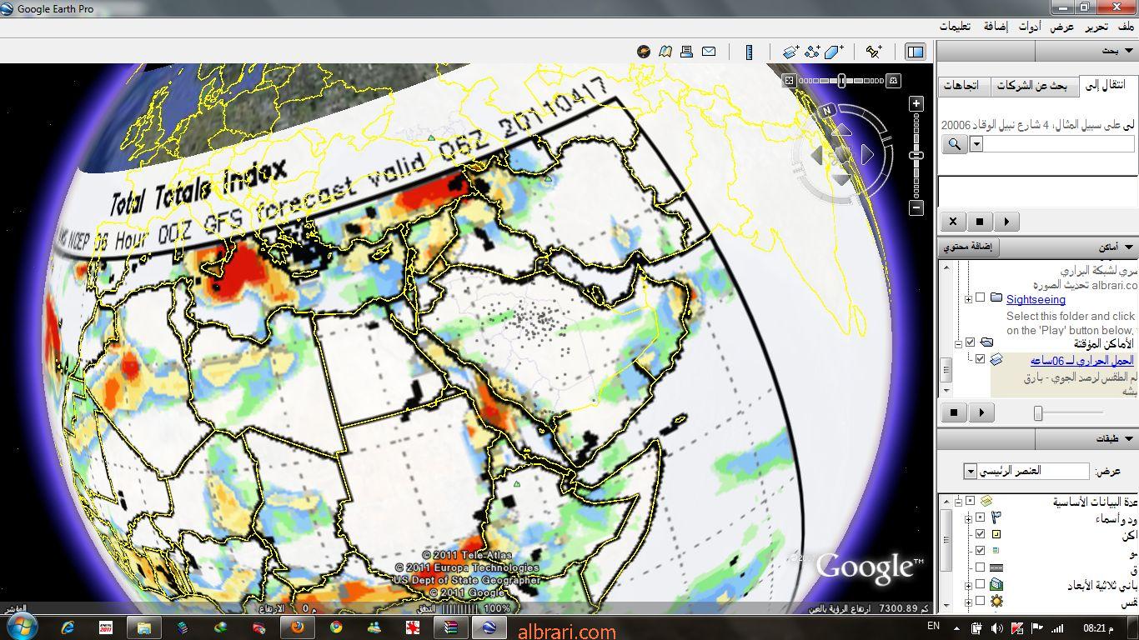Open View in Google Maps icon

click(665, 52)
